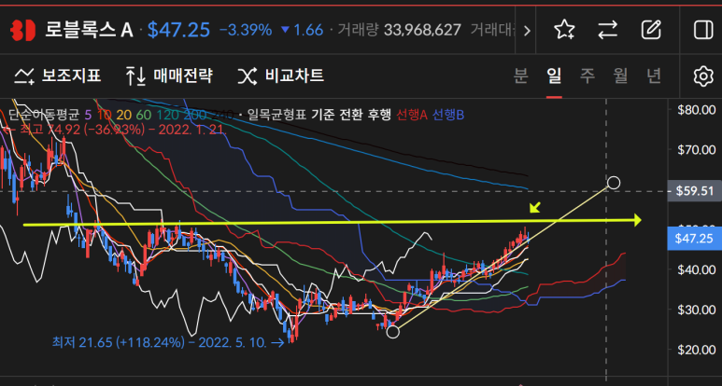Viewport: 722px width, 386px height.
Task: Click 단순이동평균 moving average label
Action: point(44,115)
